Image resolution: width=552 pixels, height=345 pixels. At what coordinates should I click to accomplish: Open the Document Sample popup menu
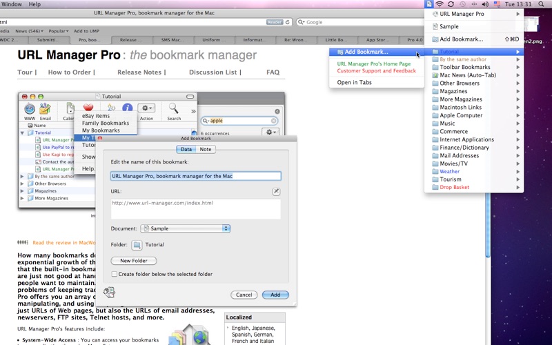coord(185,228)
